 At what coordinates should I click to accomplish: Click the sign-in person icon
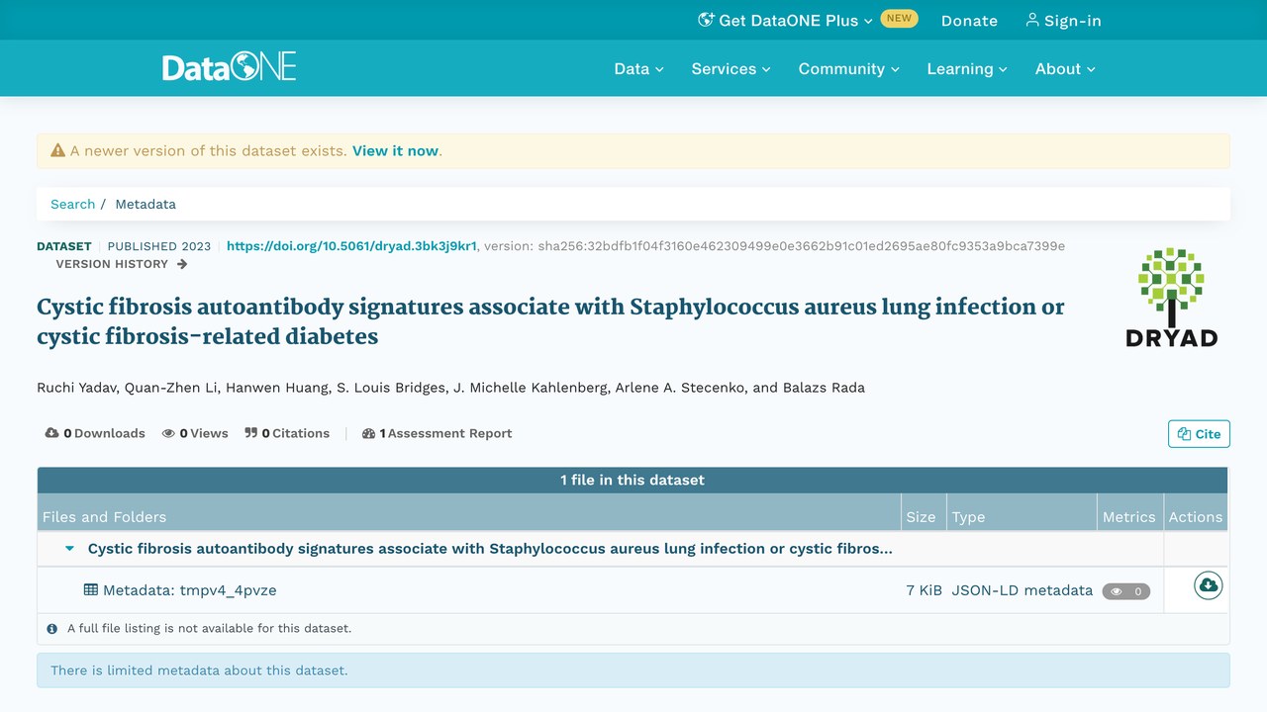point(1032,20)
